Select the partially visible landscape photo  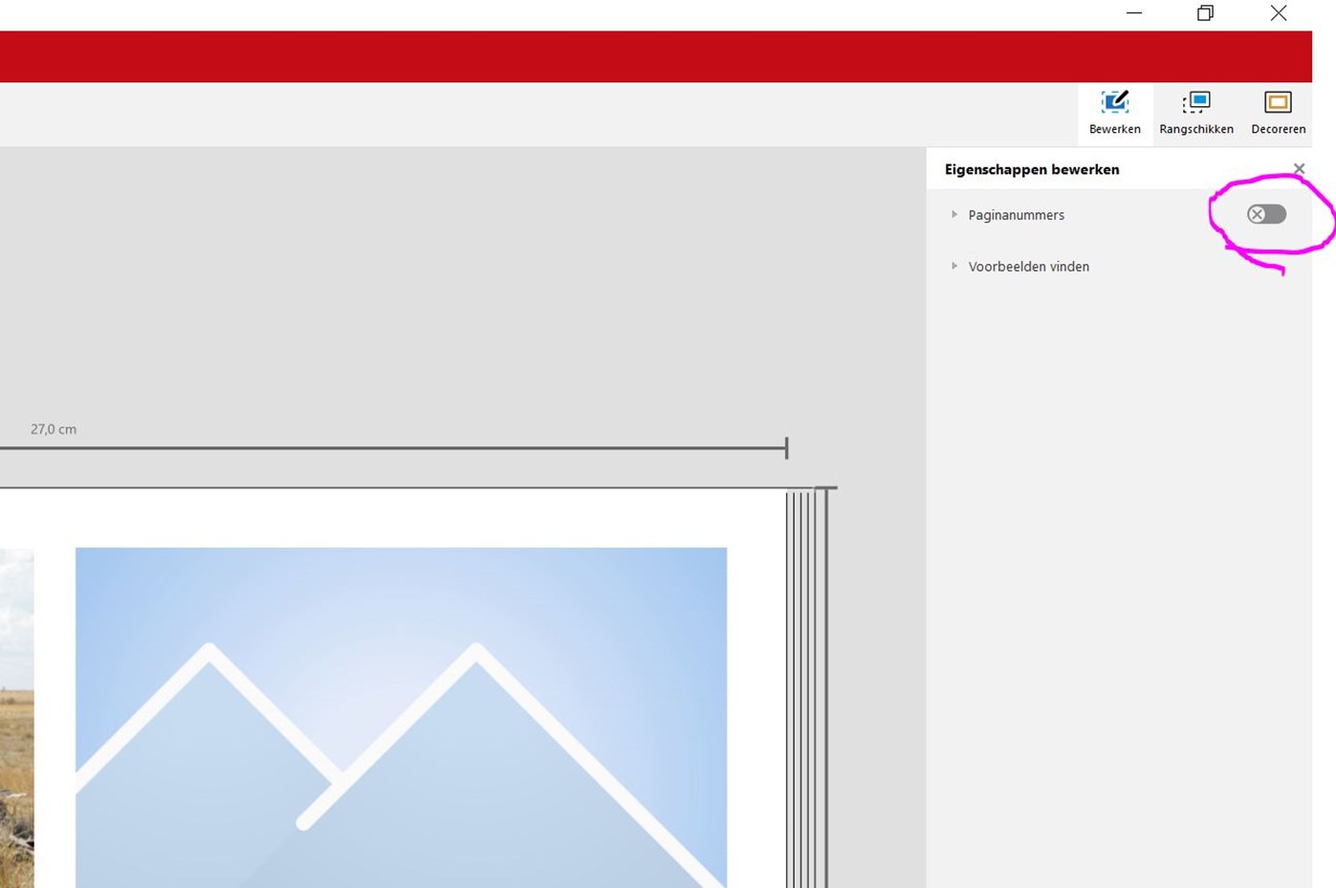coord(16,717)
